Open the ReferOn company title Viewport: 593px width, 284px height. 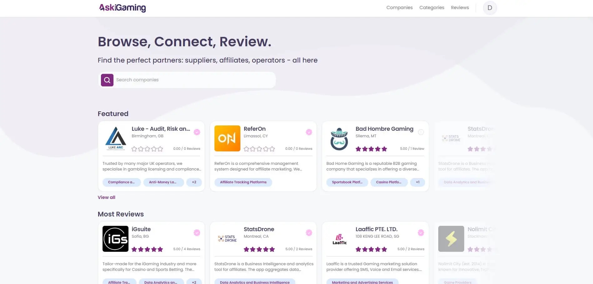click(x=254, y=129)
